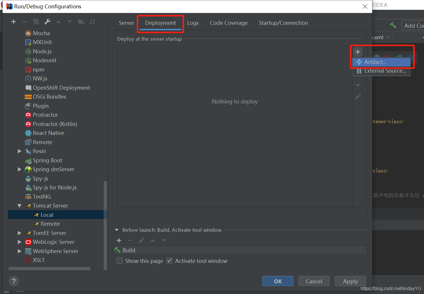Switch to the Server tab
The height and width of the screenshot is (294, 424).
tap(126, 23)
